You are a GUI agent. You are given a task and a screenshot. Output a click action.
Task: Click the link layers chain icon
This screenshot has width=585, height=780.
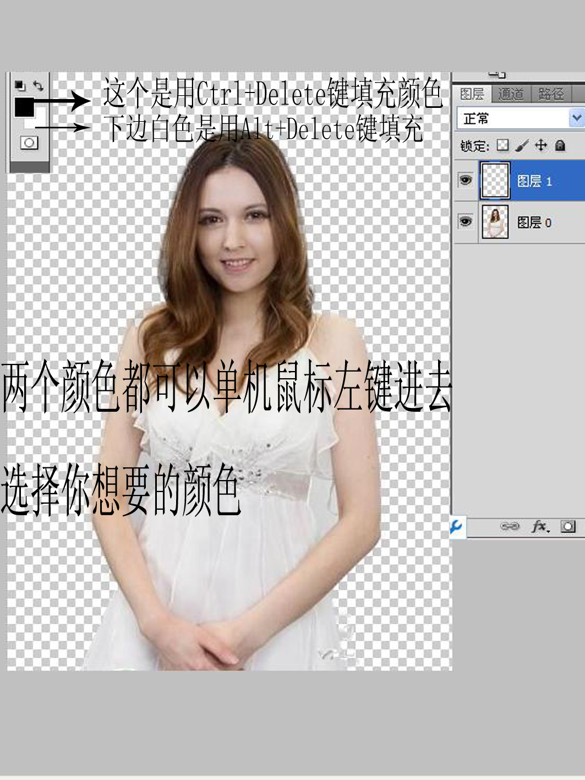(x=509, y=526)
